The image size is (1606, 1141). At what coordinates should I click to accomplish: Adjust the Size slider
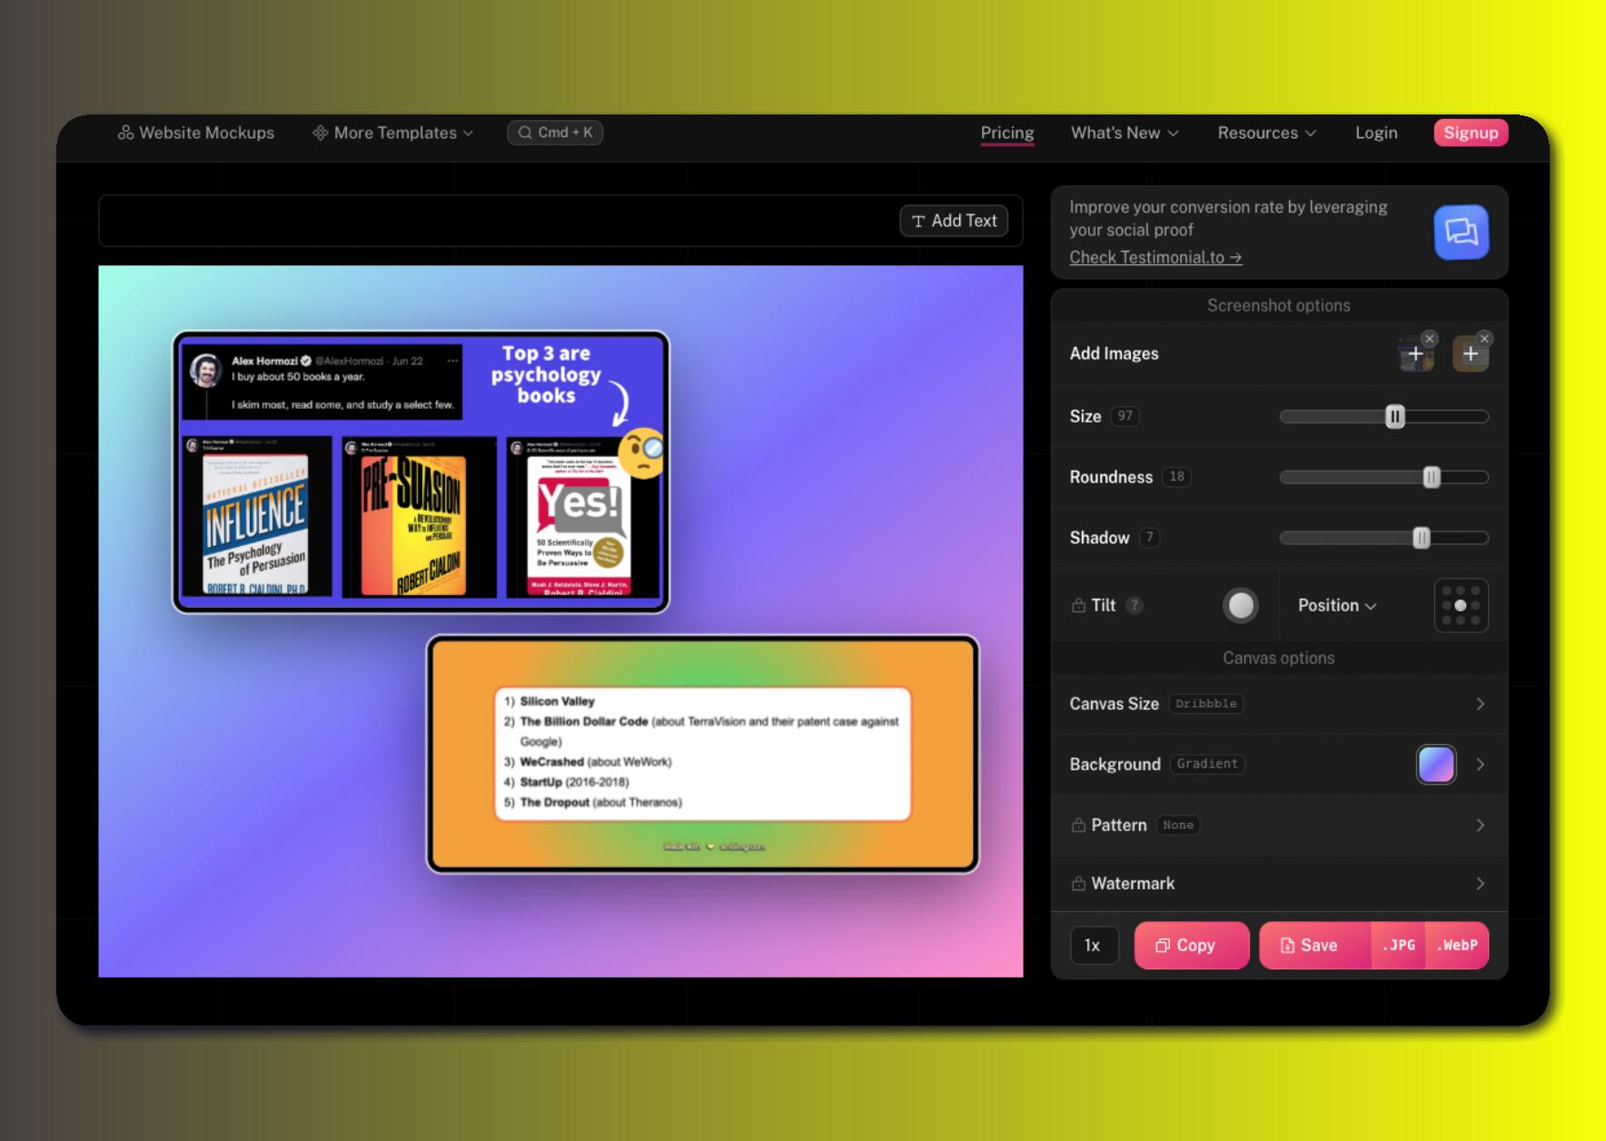pos(1394,416)
